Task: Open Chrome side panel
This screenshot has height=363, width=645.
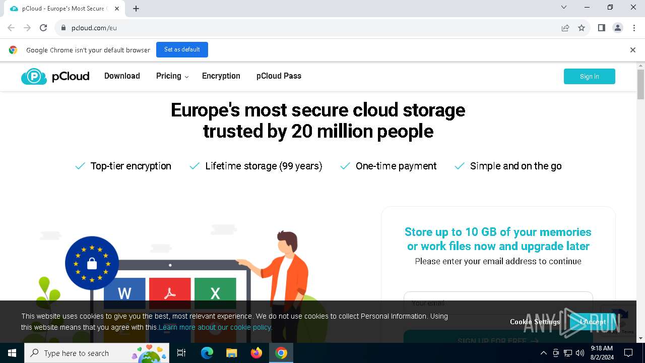Action: pos(602,28)
